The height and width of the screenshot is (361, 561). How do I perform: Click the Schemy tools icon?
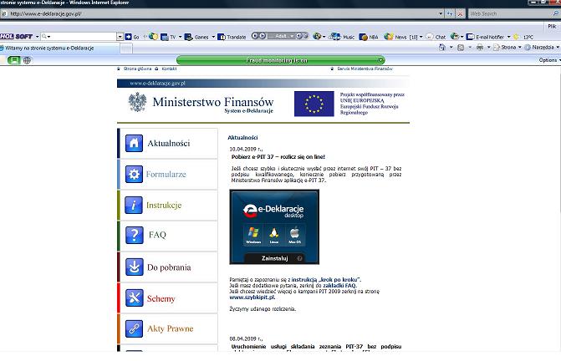pyautogui.click(x=134, y=297)
